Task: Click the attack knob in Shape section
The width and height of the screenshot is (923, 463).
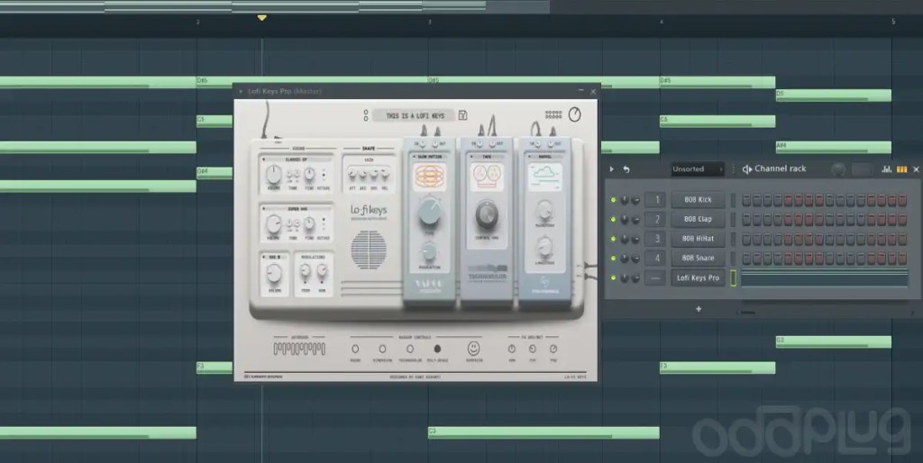Action: coord(352,175)
